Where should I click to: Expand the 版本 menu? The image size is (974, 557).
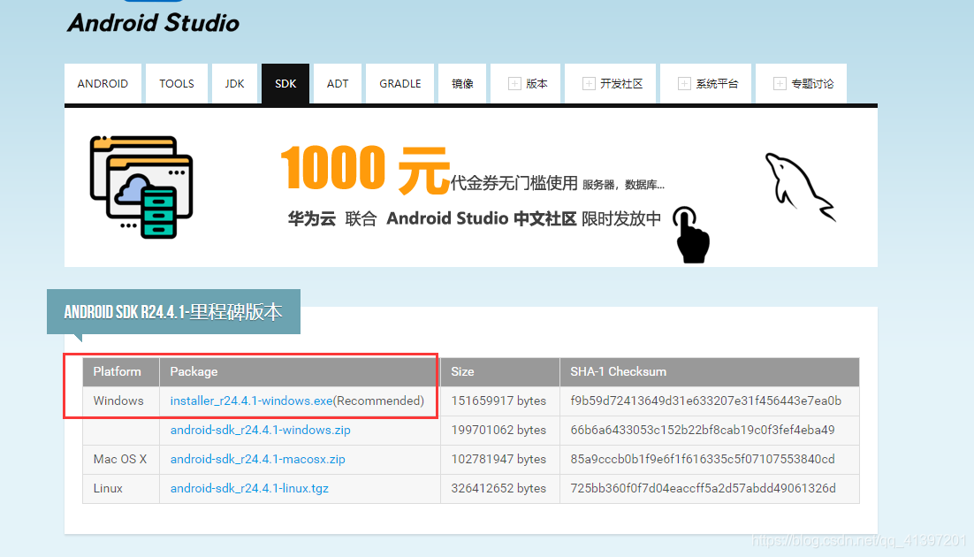pos(528,83)
